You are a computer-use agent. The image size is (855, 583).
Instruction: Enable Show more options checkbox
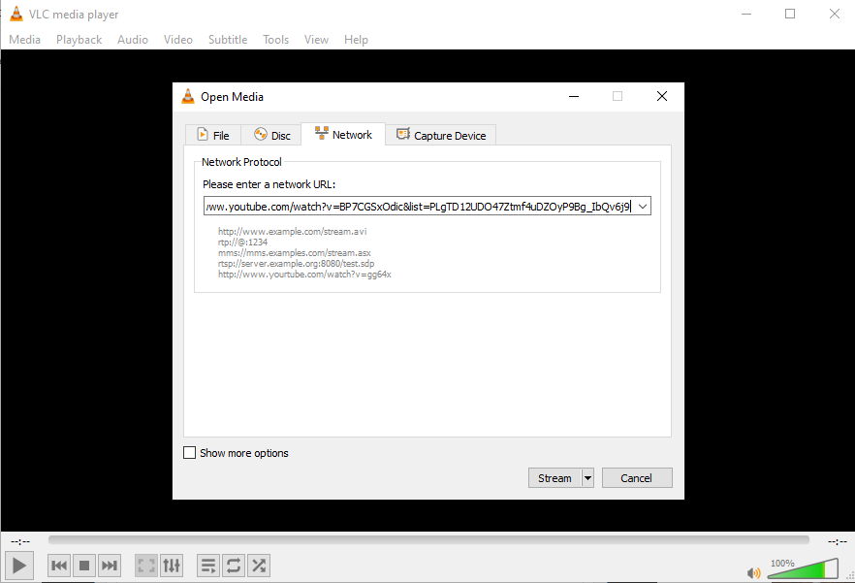click(x=189, y=453)
